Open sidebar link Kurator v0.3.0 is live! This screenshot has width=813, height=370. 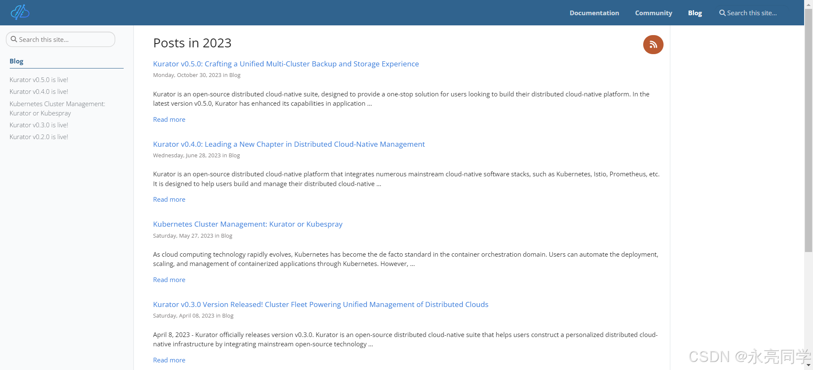click(x=39, y=125)
